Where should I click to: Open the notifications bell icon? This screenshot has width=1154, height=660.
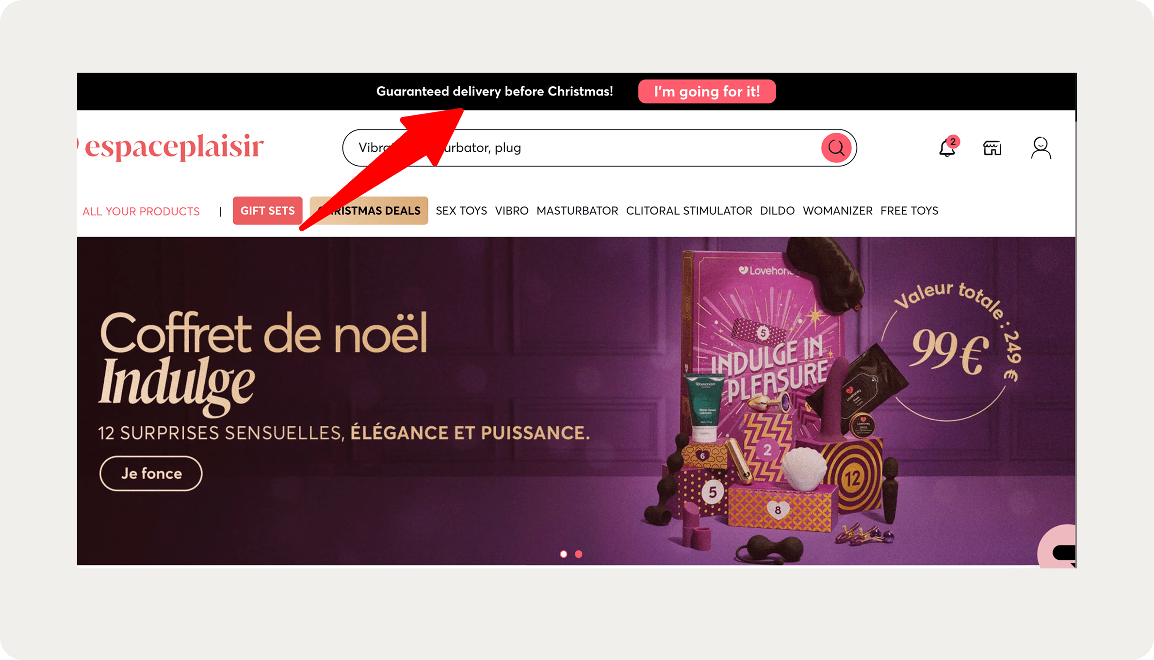pyautogui.click(x=946, y=148)
